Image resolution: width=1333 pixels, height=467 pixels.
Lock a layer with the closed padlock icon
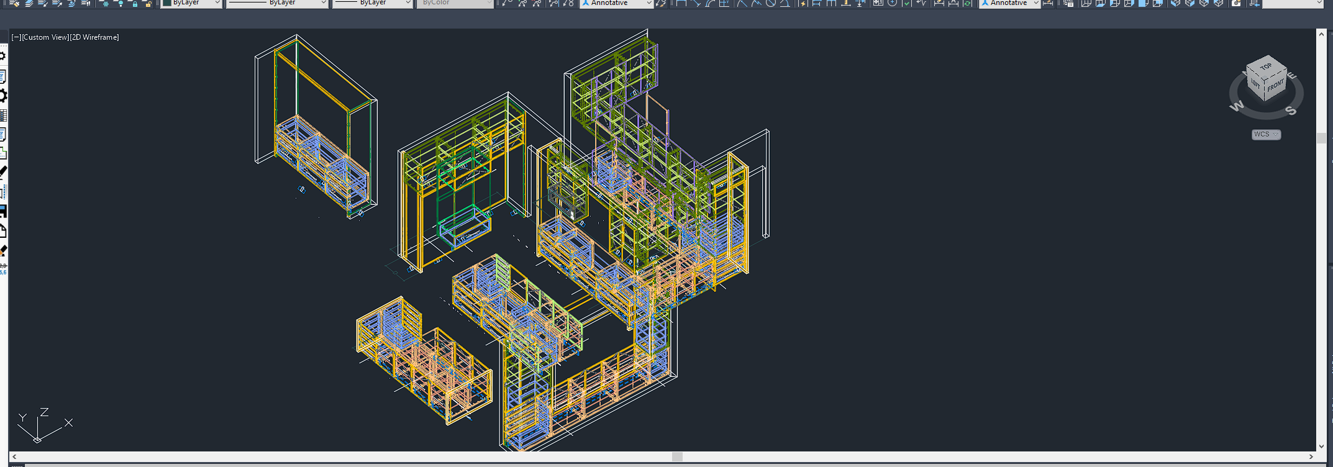coord(134,3)
